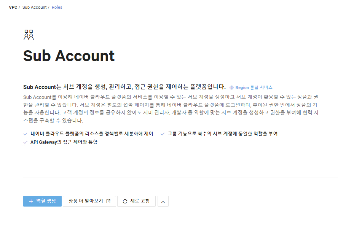Click the 역할 생성 button
The height and width of the screenshot is (237, 338).
click(43, 201)
